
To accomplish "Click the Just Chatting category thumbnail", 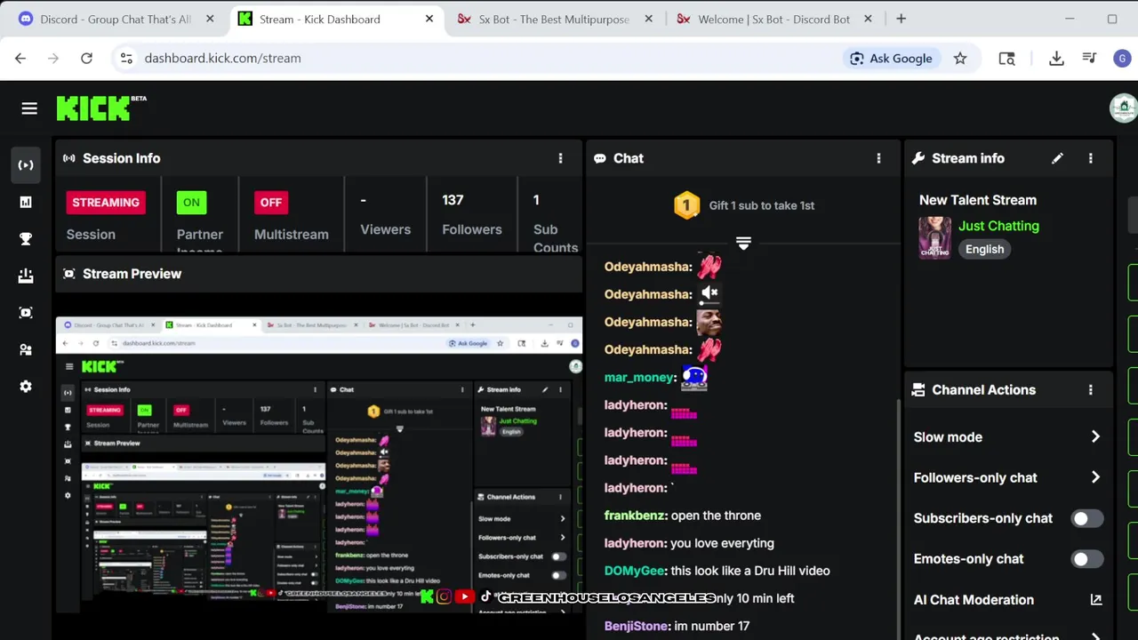I will 934,237.
